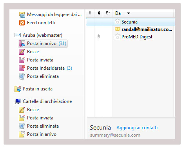Image resolution: width=185 pixels, height=148 pixels.
Task: Open Posta eliminata under Aruba account
Action: tap(43, 76)
